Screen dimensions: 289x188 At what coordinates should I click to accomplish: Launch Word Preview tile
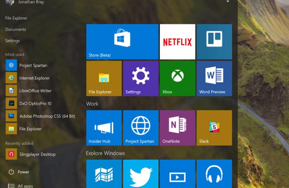pyautogui.click(x=214, y=78)
